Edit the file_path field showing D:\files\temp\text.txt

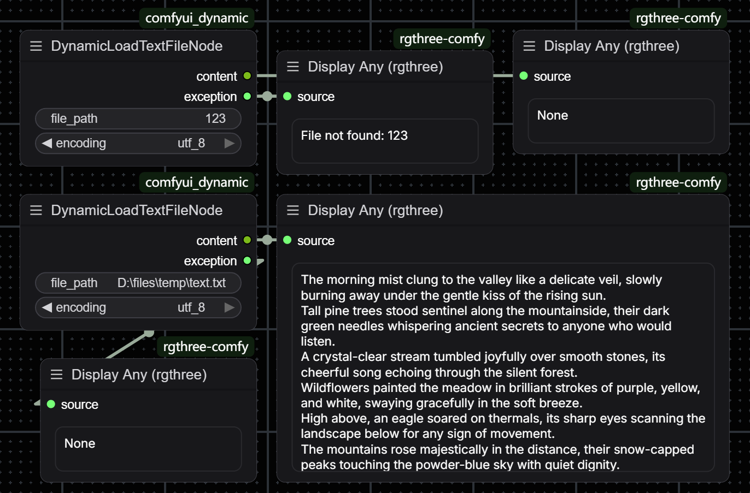pos(138,283)
